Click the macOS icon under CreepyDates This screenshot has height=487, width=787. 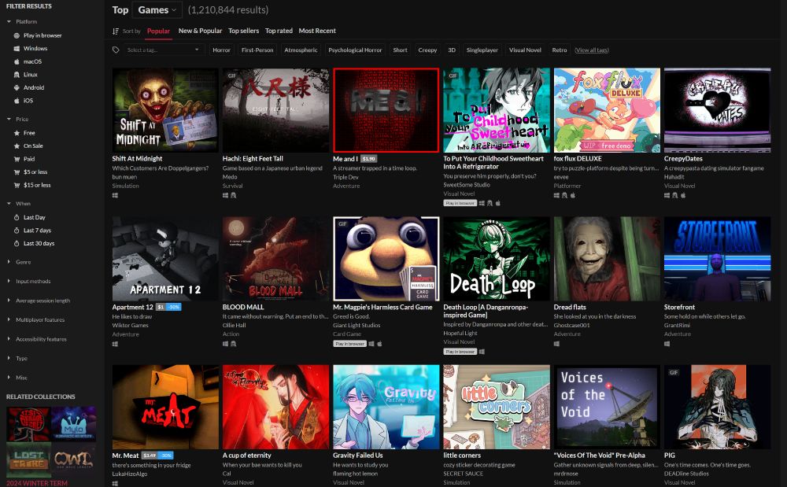(x=683, y=195)
